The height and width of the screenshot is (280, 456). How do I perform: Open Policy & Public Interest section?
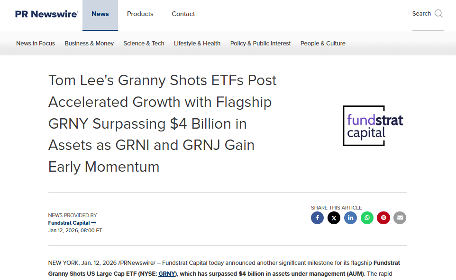click(x=260, y=44)
